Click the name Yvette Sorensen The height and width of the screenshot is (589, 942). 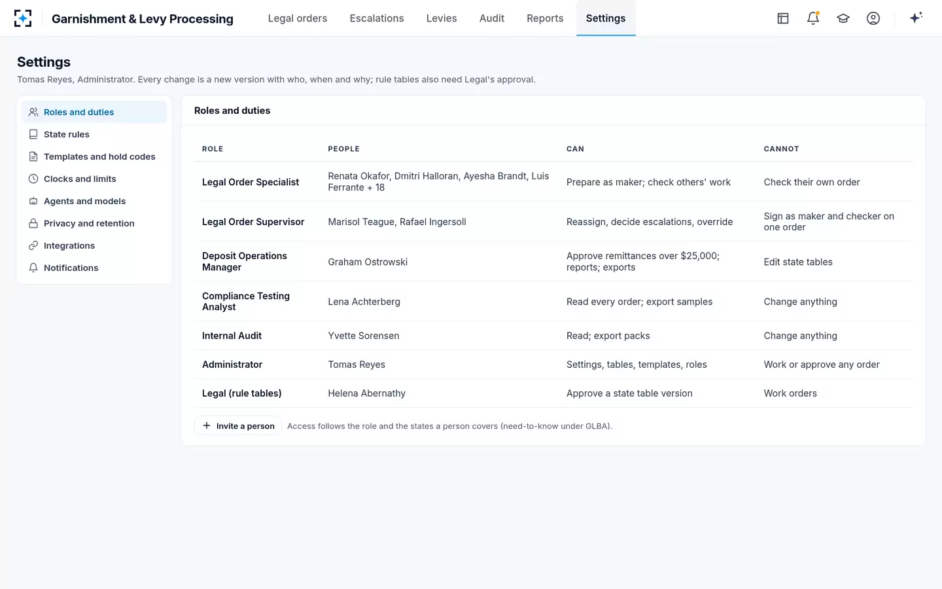pos(364,336)
